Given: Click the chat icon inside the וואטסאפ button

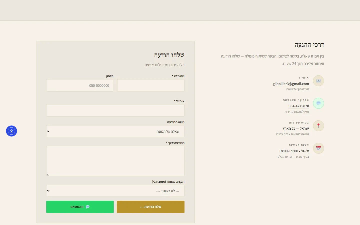Looking at the screenshot, I should [x=87, y=207].
